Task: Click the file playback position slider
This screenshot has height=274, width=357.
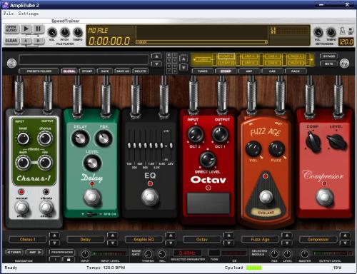Action: click(201, 42)
